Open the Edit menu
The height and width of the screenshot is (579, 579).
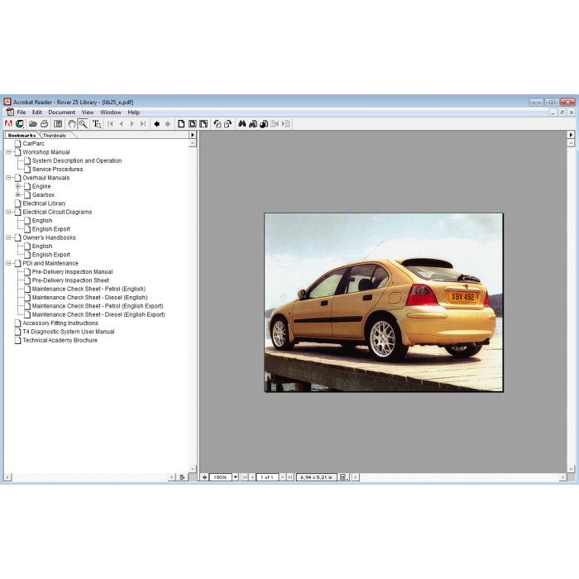click(37, 112)
